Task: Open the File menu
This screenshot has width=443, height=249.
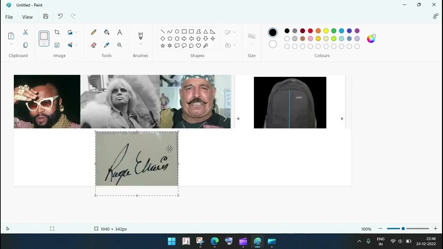Action: point(9,17)
